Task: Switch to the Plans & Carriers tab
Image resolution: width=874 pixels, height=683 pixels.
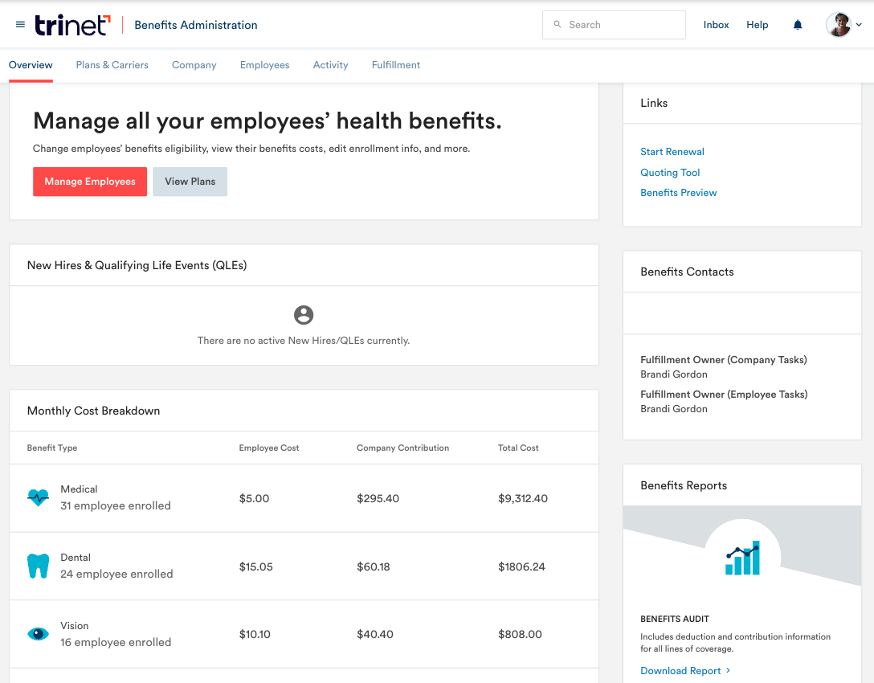Action: (112, 65)
